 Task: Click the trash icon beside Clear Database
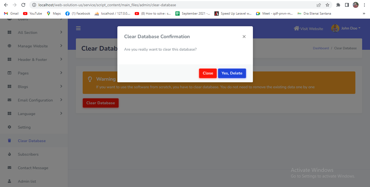coord(9,141)
